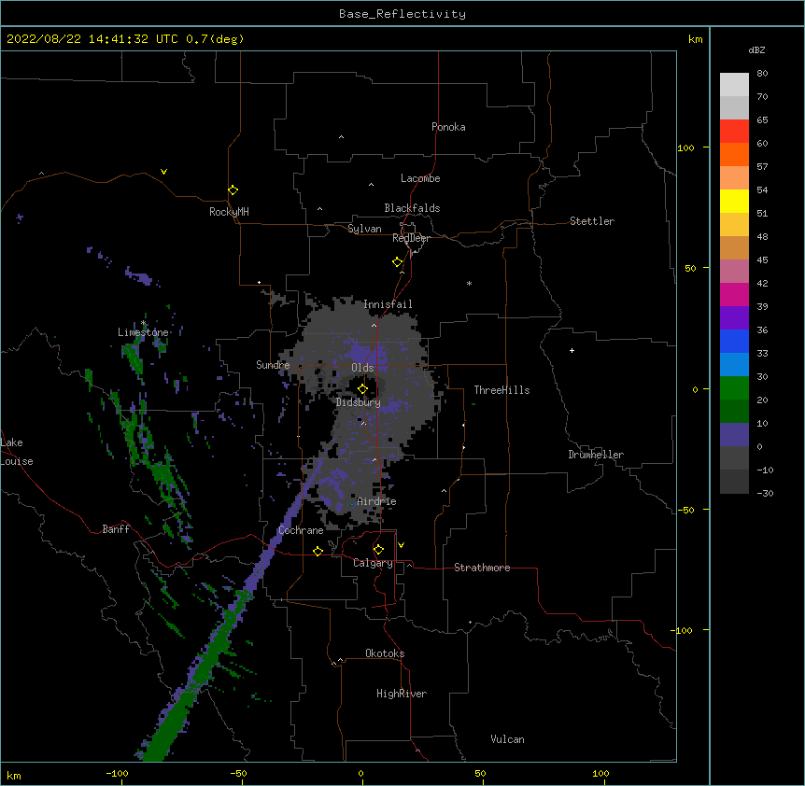
Task: Click the white 80 dBZ legend swatch
Action: pyautogui.click(x=734, y=84)
